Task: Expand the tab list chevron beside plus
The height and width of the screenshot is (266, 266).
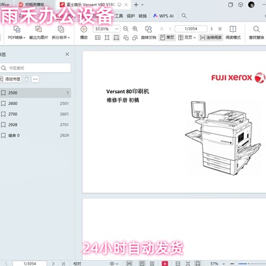Action: 142,5
